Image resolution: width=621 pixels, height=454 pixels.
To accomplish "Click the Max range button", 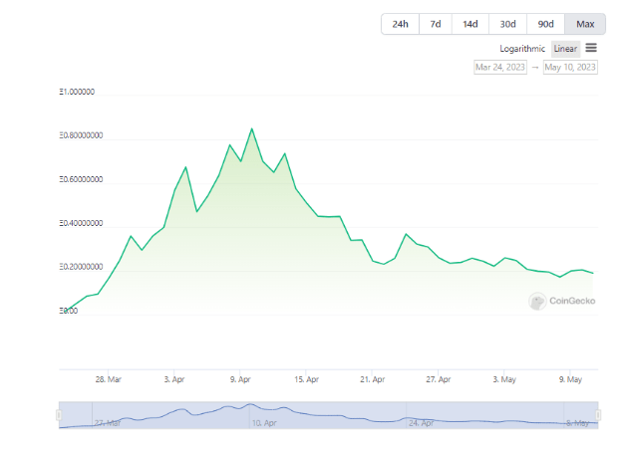I will click(x=584, y=24).
